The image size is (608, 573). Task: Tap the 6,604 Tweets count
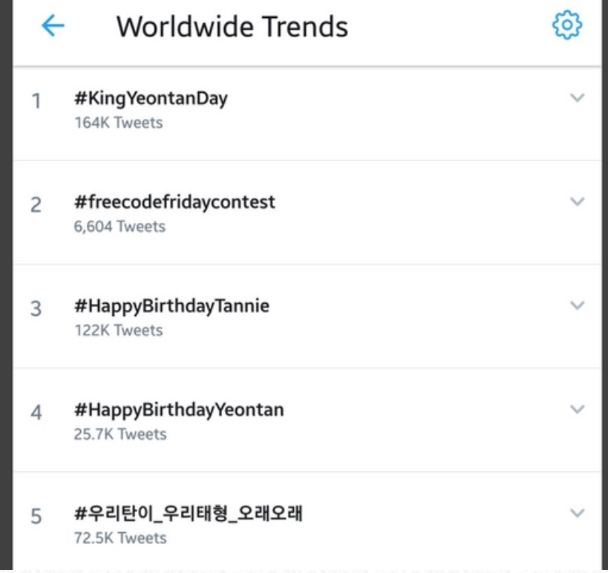120,227
